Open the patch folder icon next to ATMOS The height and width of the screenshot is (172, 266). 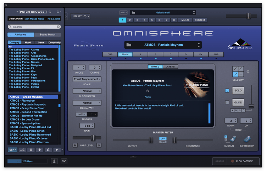129,45
